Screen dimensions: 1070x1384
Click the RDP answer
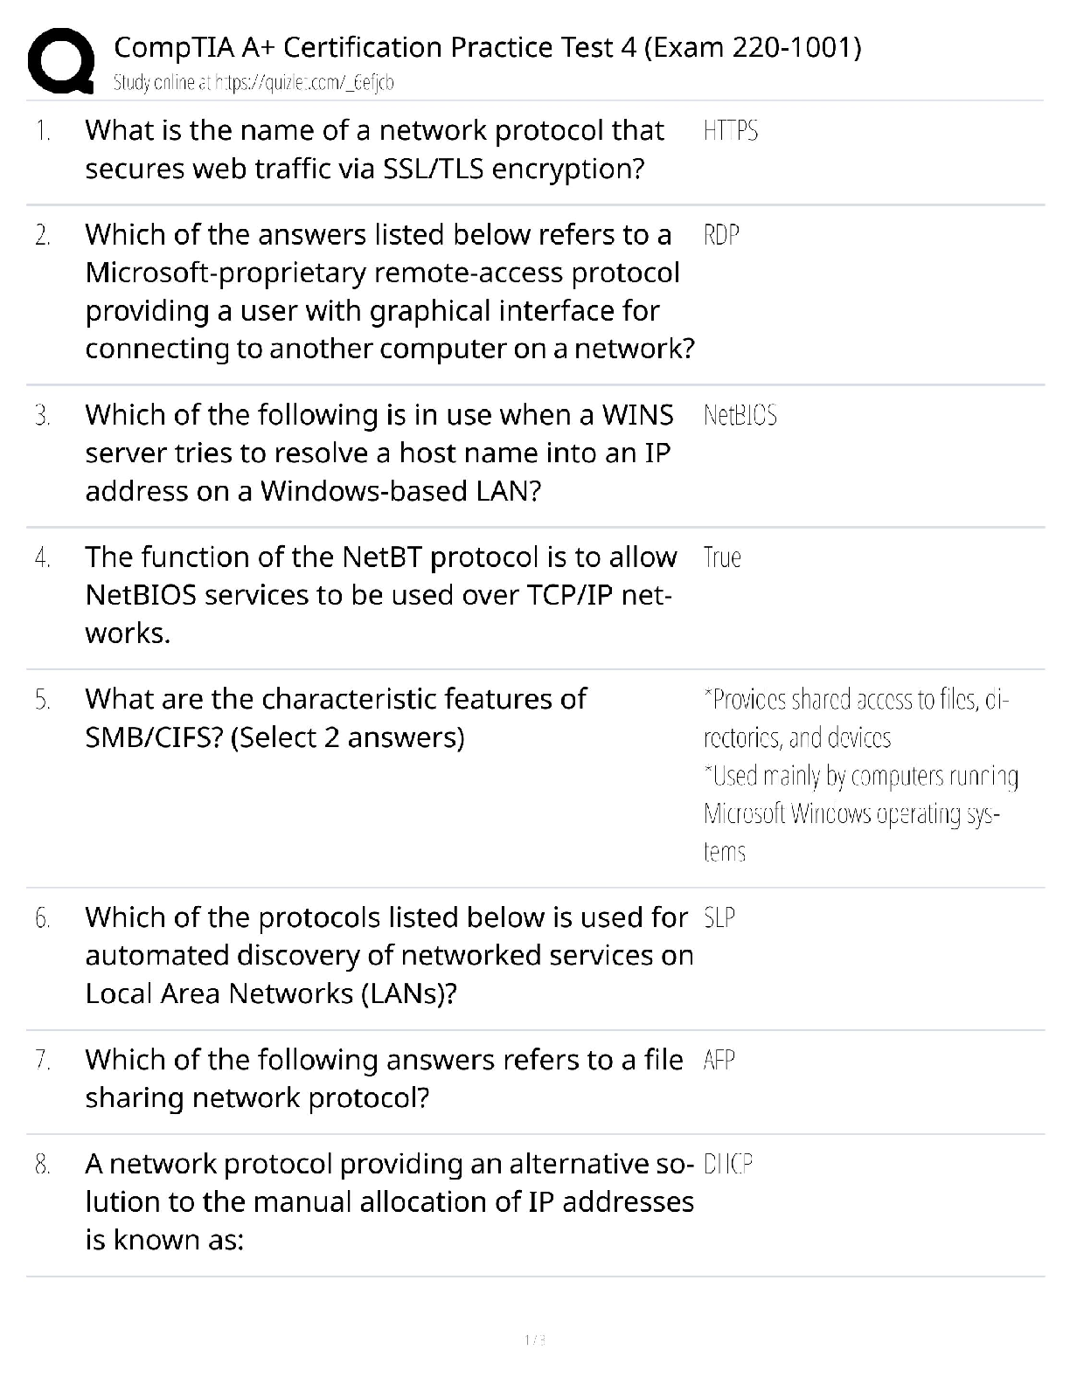(x=721, y=235)
